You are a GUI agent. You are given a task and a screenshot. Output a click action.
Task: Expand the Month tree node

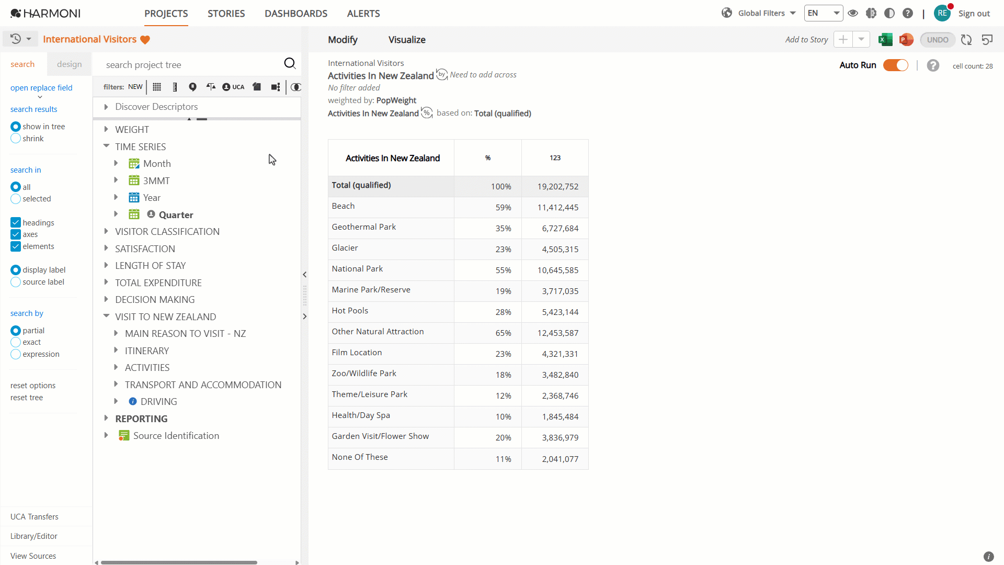click(116, 163)
